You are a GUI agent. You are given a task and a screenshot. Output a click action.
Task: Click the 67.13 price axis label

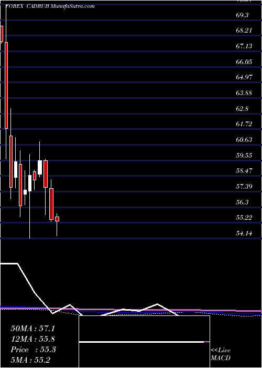(x=244, y=46)
